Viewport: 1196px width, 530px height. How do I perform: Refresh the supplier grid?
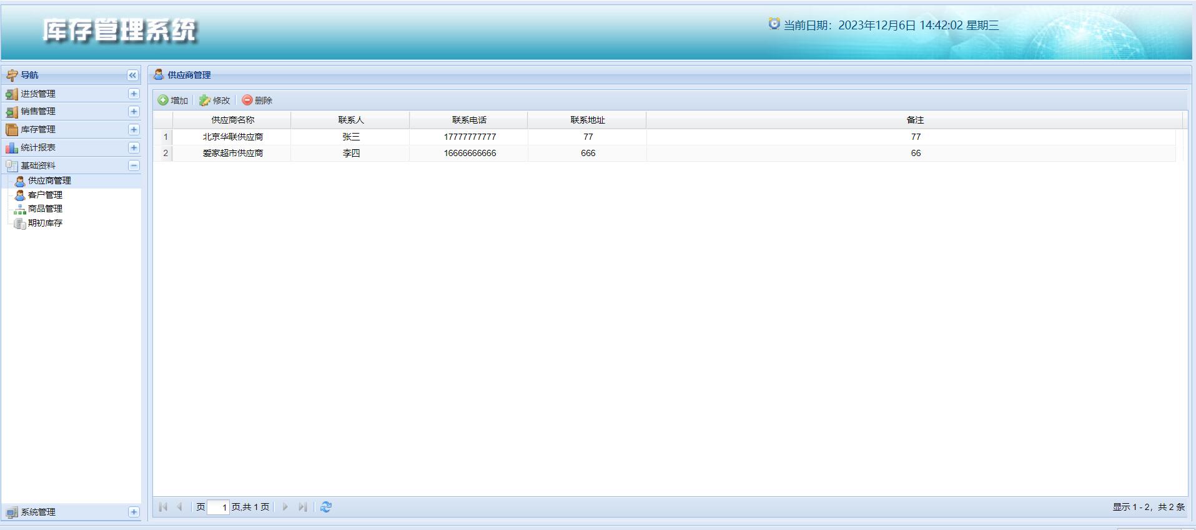tap(326, 507)
